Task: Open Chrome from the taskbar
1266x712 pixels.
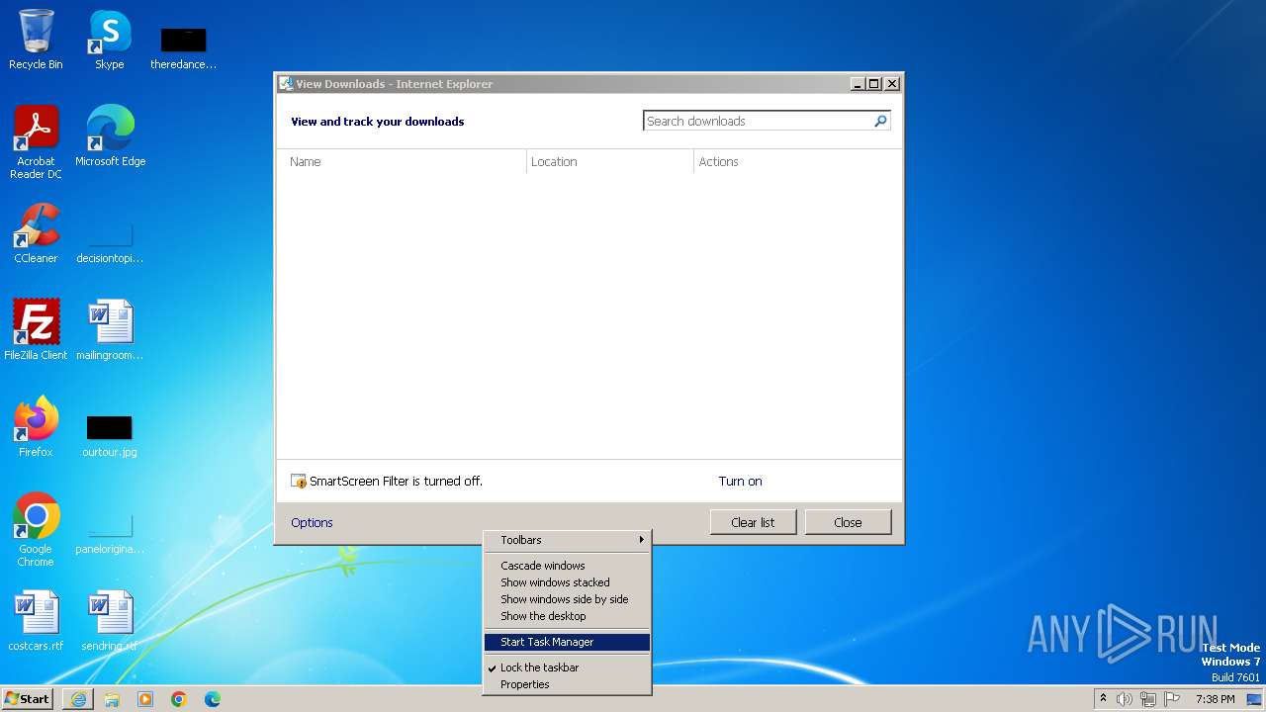Action: click(179, 699)
